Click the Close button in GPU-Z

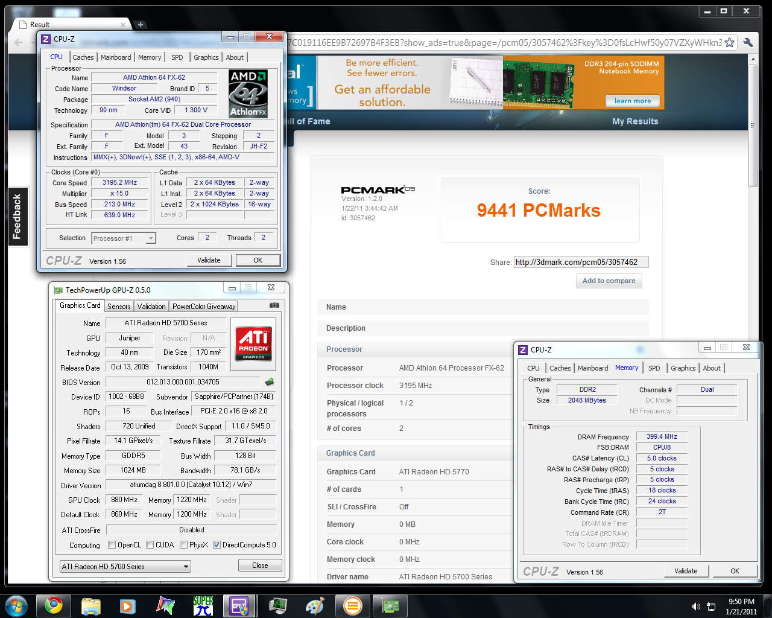pyautogui.click(x=260, y=565)
